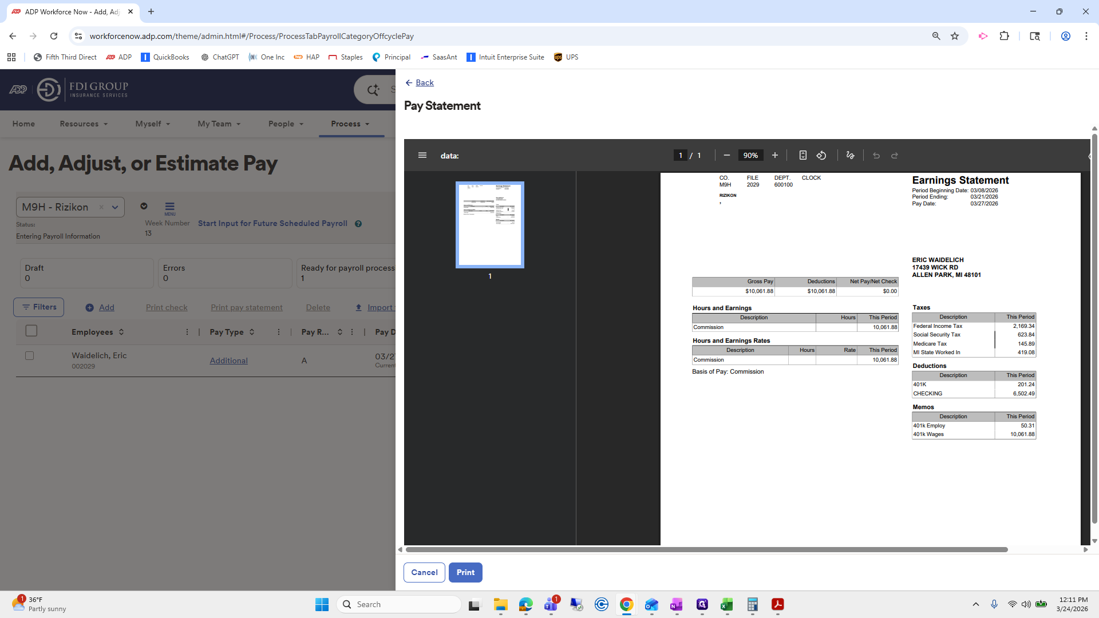
Task: Expand the Process navigation menu
Action: pos(350,124)
